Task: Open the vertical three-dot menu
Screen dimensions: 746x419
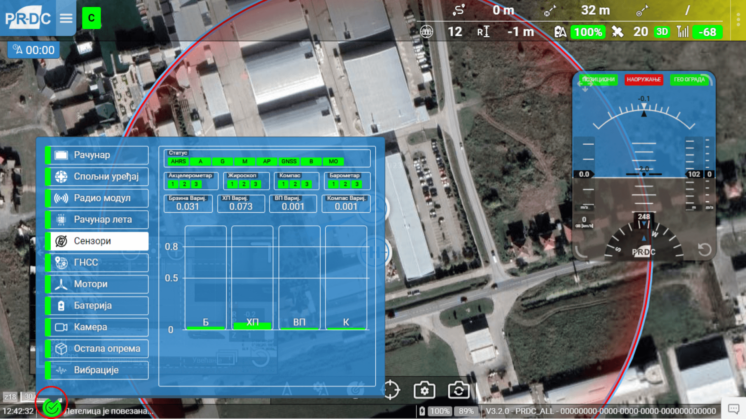Action: coord(738,19)
